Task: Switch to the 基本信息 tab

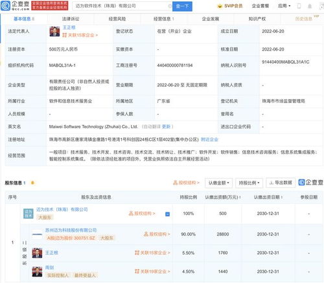Action: (x=24, y=19)
